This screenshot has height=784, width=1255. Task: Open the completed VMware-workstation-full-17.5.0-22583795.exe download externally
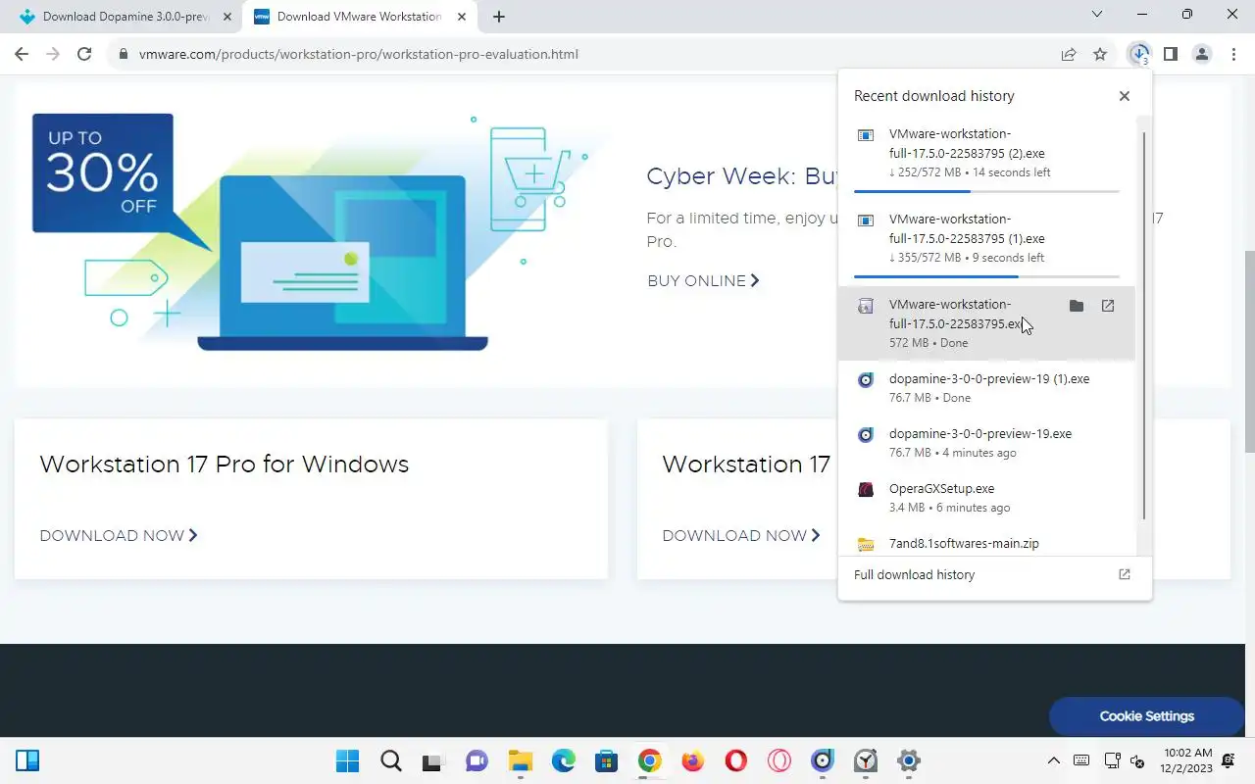click(1108, 306)
